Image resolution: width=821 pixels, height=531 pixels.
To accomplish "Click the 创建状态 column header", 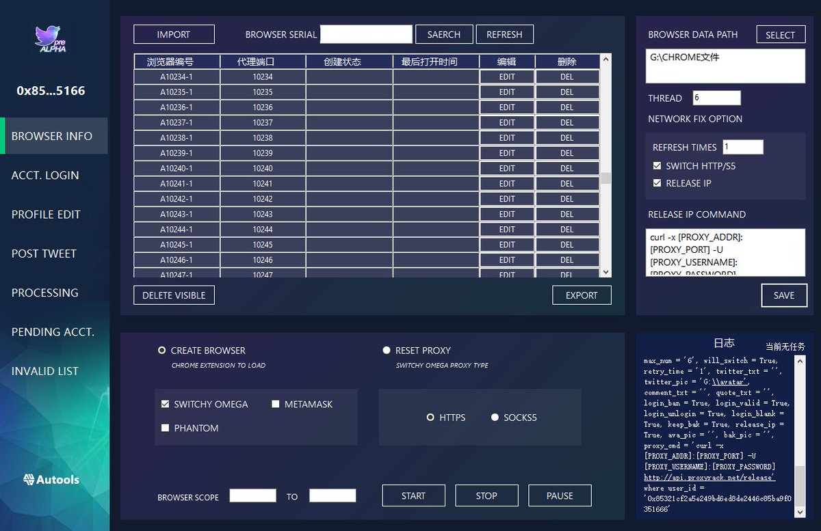I will [349, 62].
